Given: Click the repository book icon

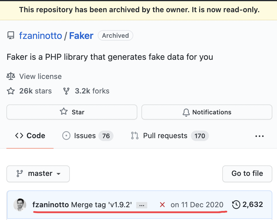Looking at the screenshot, I should tap(11, 36).
